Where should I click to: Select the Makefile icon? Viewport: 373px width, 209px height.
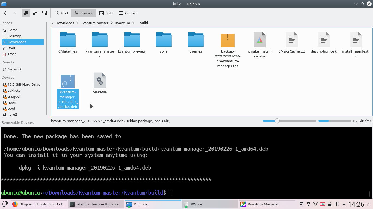pos(100,80)
